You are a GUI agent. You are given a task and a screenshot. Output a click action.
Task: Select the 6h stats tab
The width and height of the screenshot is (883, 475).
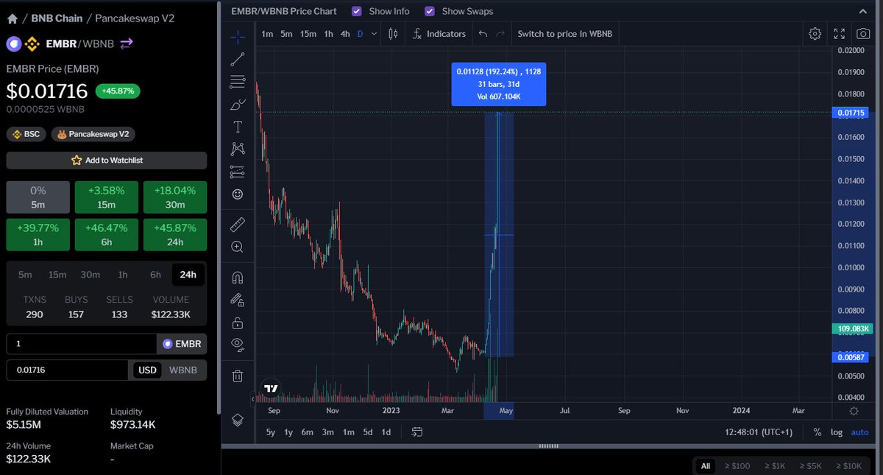pyautogui.click(x=155, y=275)
